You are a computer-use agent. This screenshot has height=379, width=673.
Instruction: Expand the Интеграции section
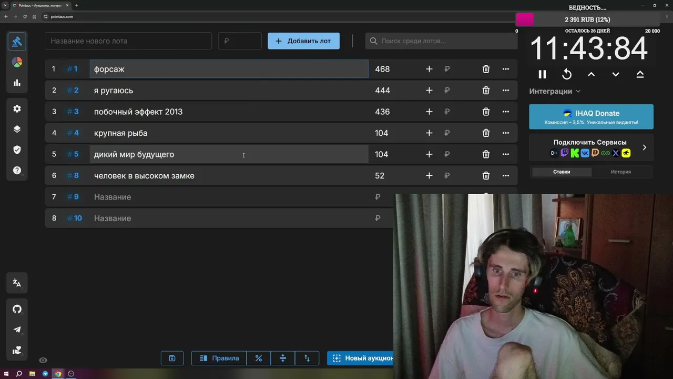[555, 91]
